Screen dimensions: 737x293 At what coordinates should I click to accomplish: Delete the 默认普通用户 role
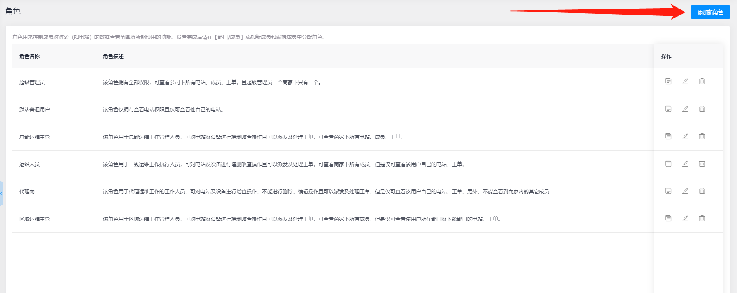click(x=702, y=109)
